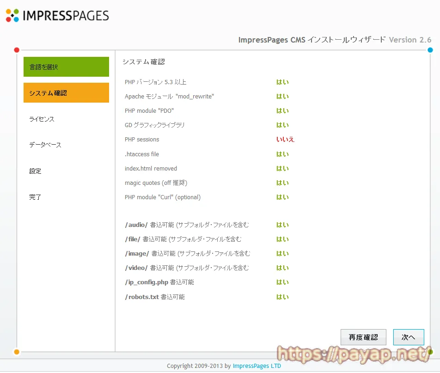Open the 設定 step
Viewport: 440px width, 373px height.
36,171
